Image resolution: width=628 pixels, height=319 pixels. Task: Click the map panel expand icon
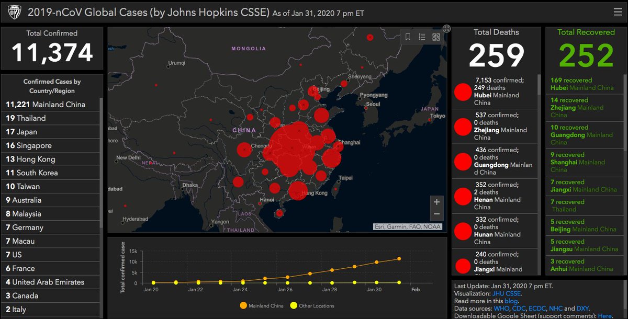[x=446, y=29]
